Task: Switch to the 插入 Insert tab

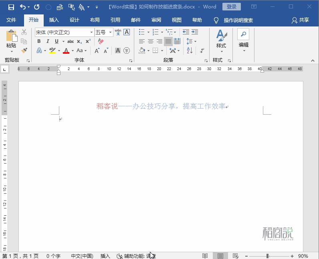Action: tap(54, 20)
